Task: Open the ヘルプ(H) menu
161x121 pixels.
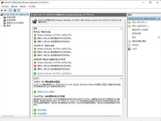Action: point(32,6)
